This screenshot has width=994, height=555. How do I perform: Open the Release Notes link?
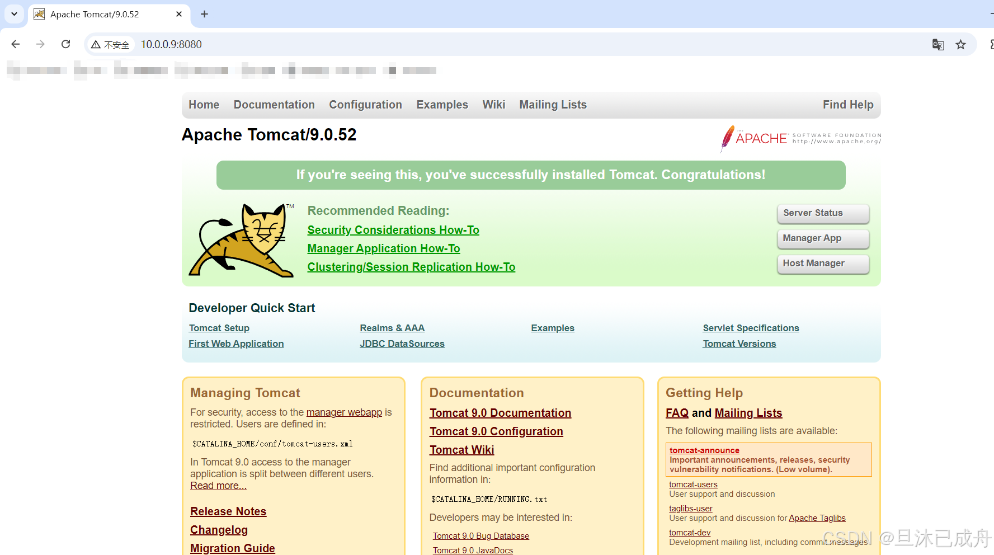(228, 511)
